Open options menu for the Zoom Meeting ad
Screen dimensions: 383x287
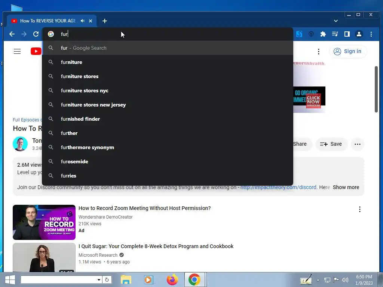click(359, 209)
